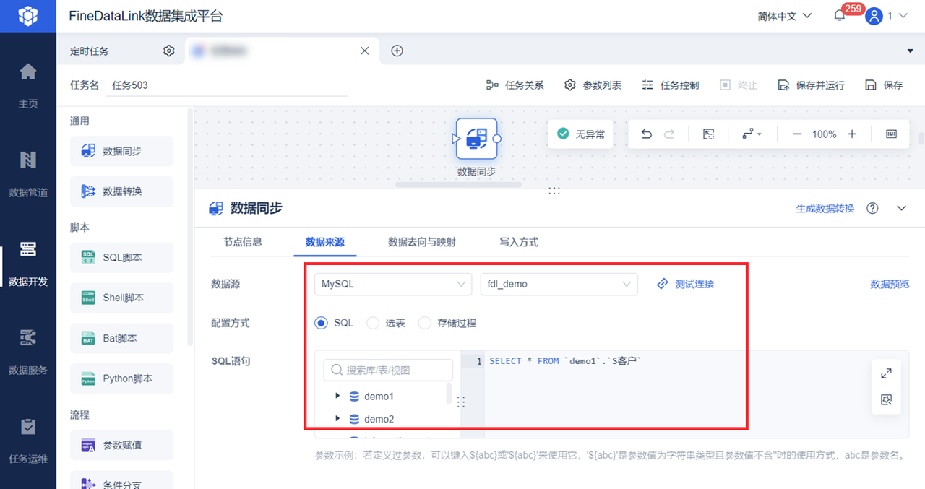Click the 搜索库/表/视图 search field

[388, 370]
